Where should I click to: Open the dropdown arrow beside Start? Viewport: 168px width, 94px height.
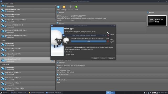[79, 8]
